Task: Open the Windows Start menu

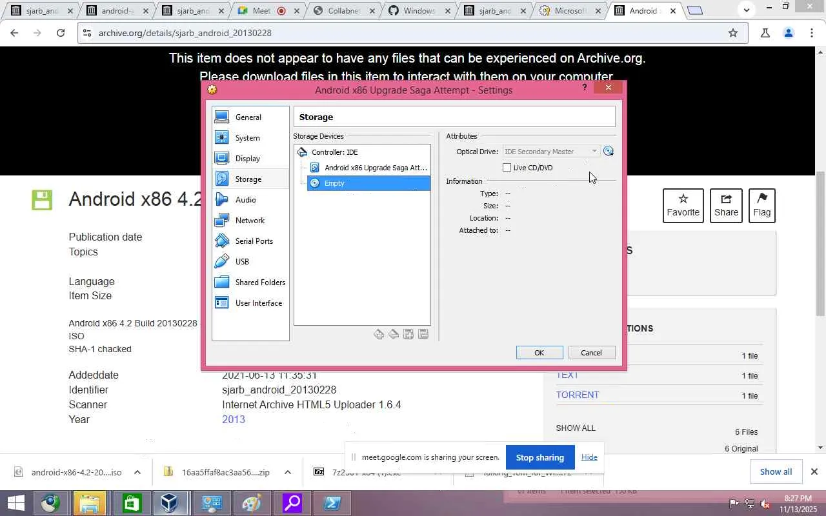Action: click(x=15, y=503)
